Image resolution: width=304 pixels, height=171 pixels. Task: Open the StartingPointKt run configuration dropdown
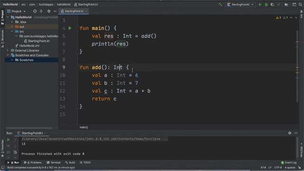(x=240, y=4)
